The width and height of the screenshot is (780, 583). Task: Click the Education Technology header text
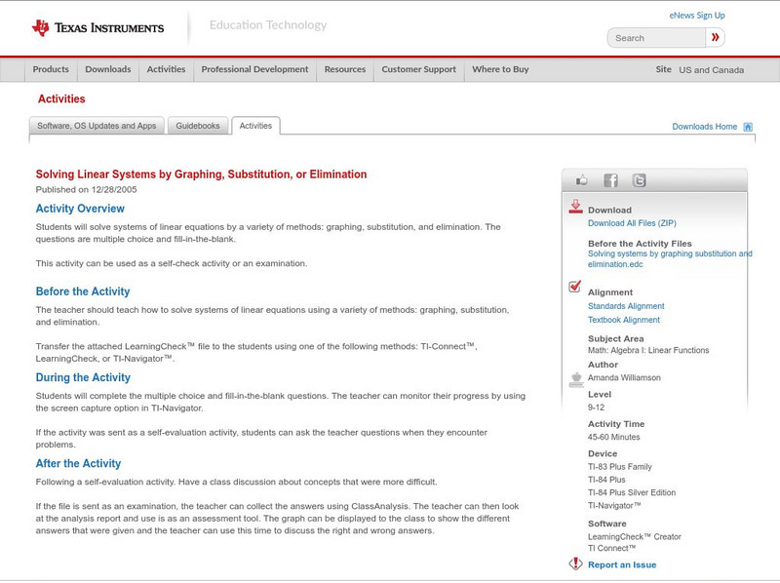[268, 25]
